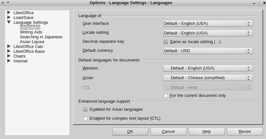Open the Default currency dropdown
This screenshot has width=266, height=139.
[x=208, y=51]
